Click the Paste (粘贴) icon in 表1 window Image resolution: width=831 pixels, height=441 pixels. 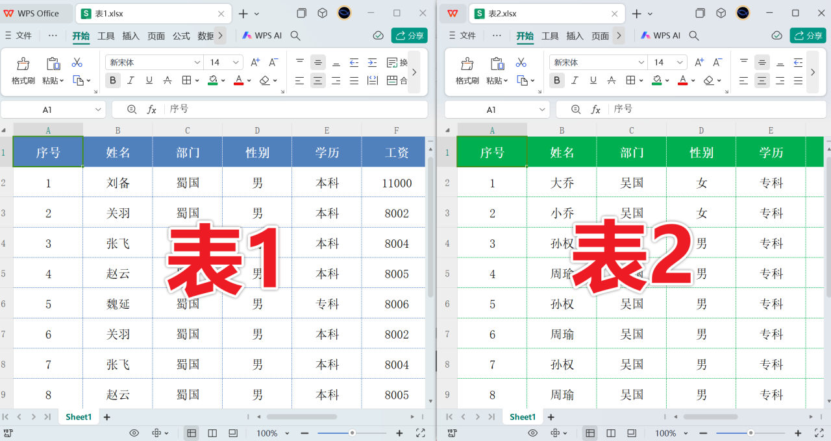tap(52, 64)
